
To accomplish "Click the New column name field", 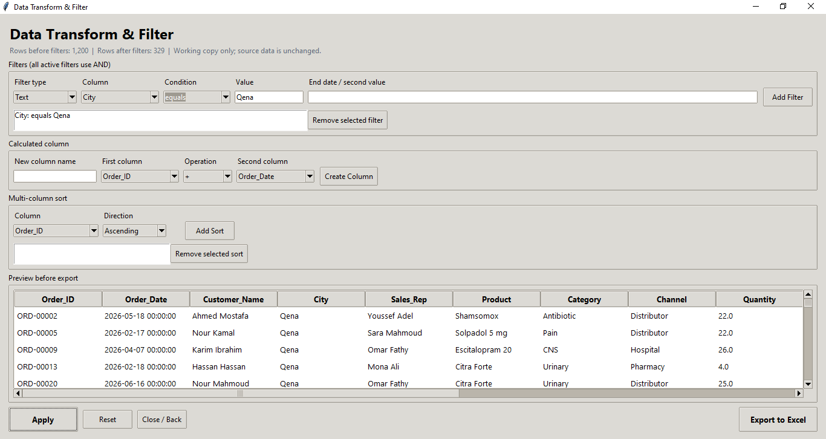I will click(x=55, y=177).
